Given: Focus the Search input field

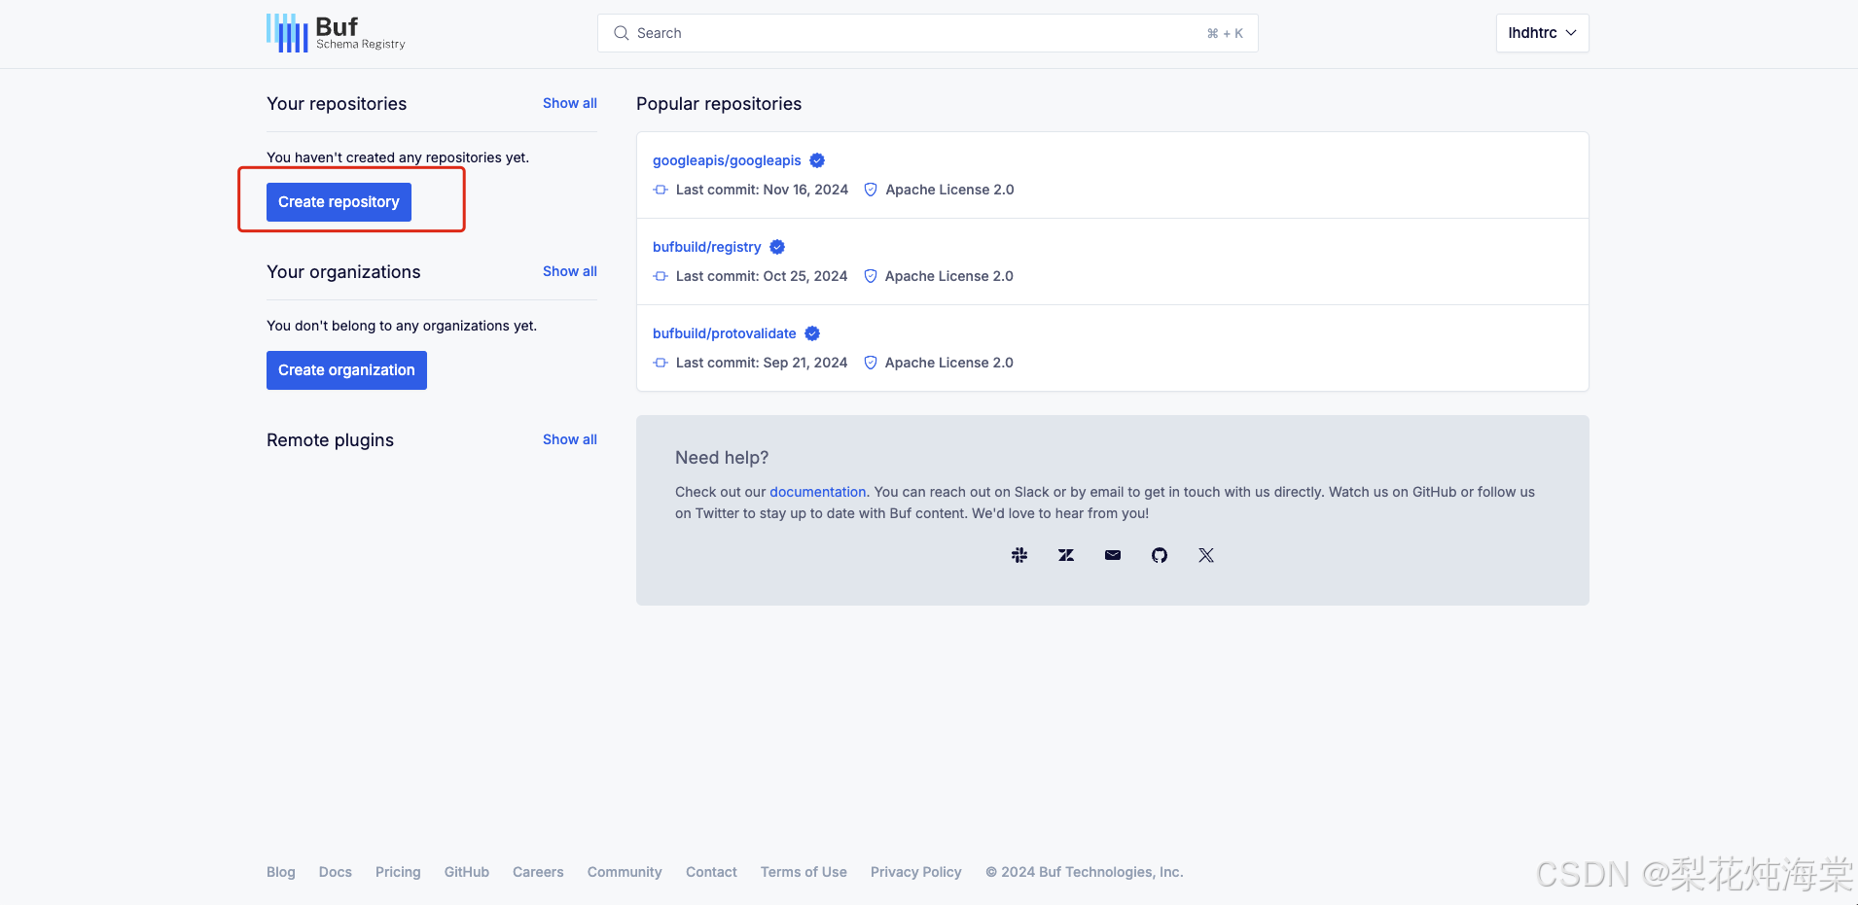Looking at the screenshot, I should pyautogui.click(x=927, y=33).
